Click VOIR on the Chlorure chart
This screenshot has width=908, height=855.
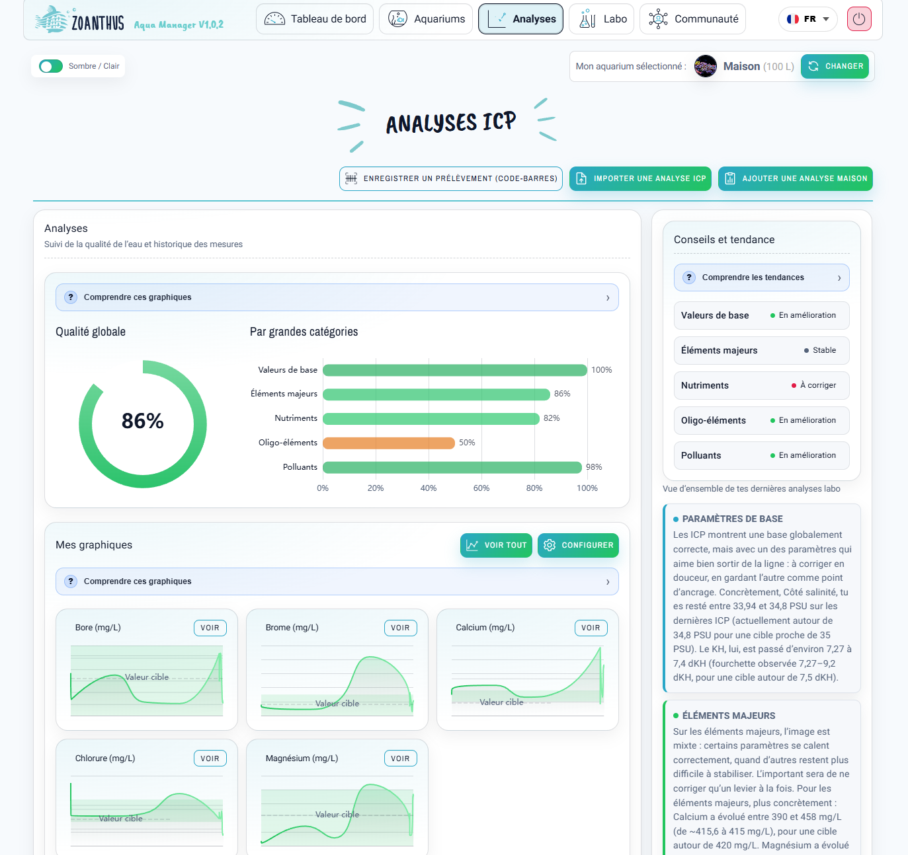coord(210,759)
